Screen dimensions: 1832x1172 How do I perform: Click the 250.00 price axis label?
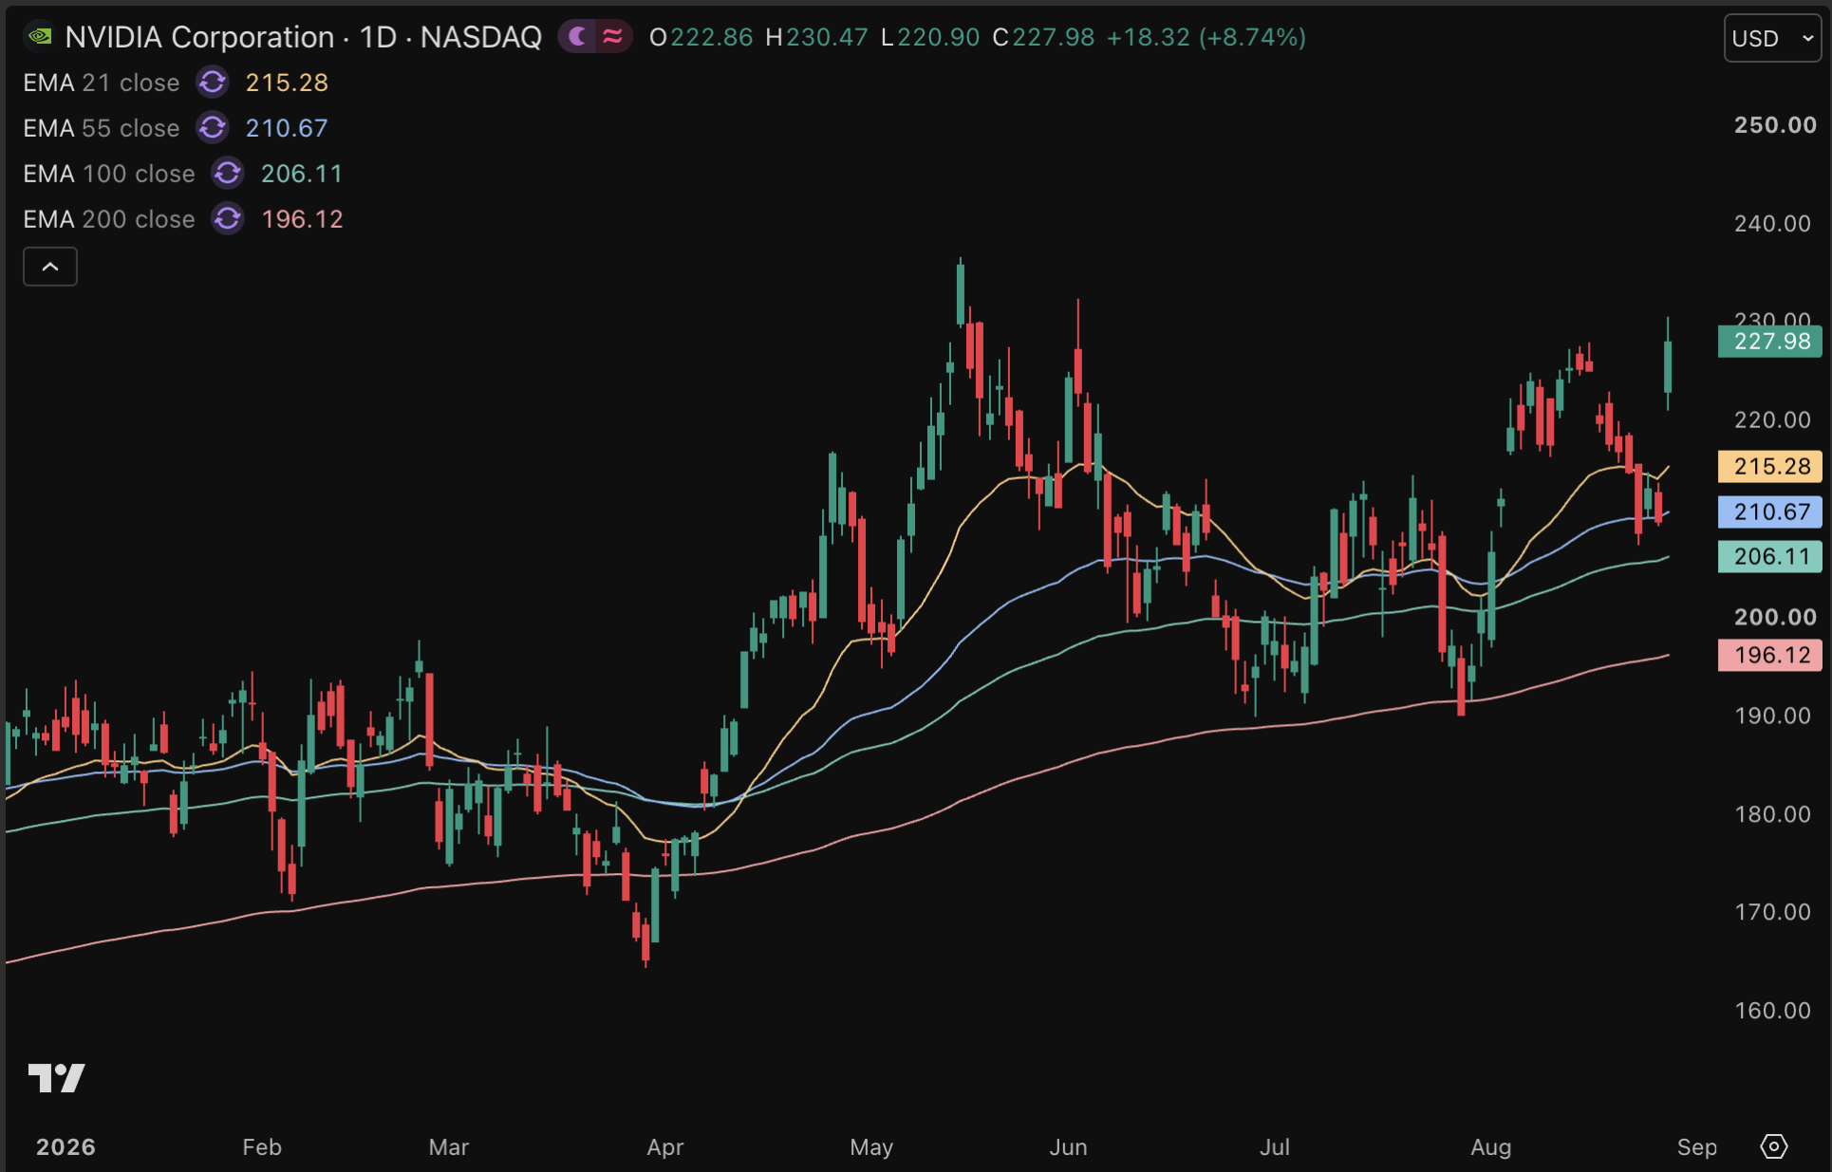coord(1775,125)
